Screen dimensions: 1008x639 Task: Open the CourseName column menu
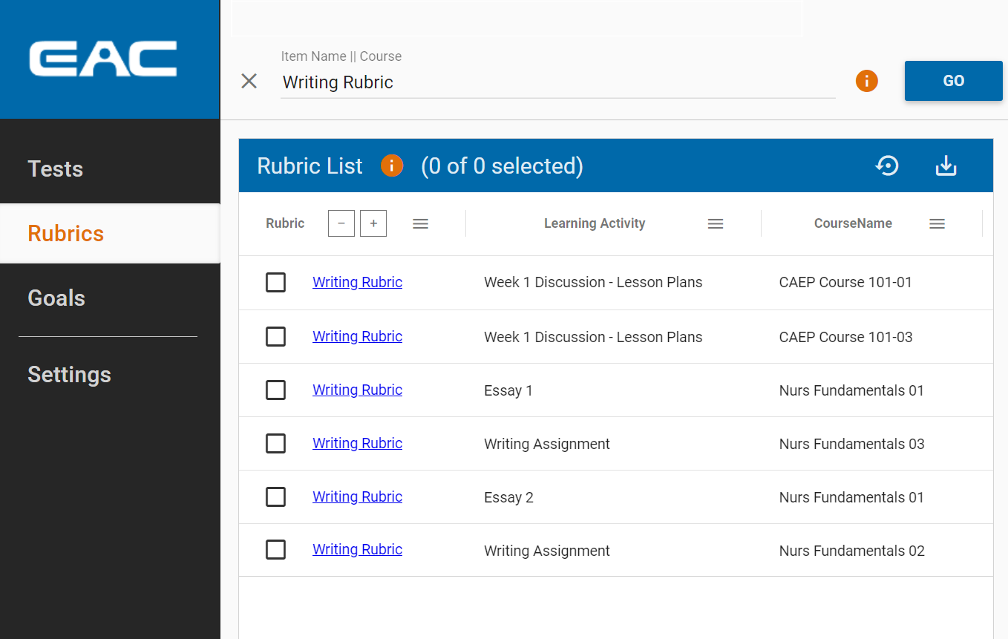point(937,223)
